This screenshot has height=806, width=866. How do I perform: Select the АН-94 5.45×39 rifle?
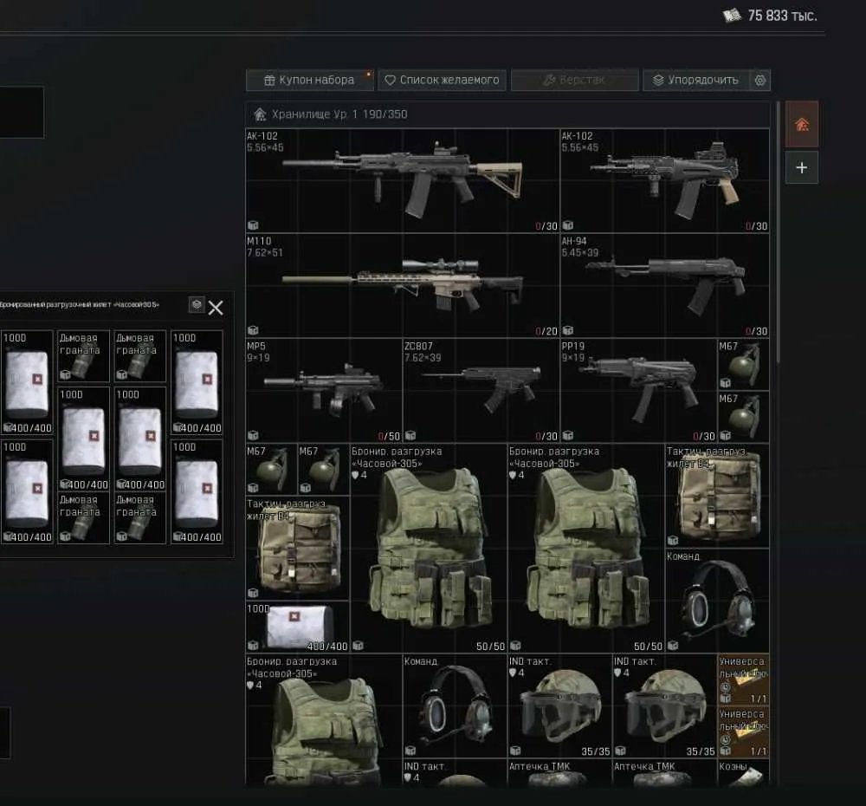click(665, 286)
